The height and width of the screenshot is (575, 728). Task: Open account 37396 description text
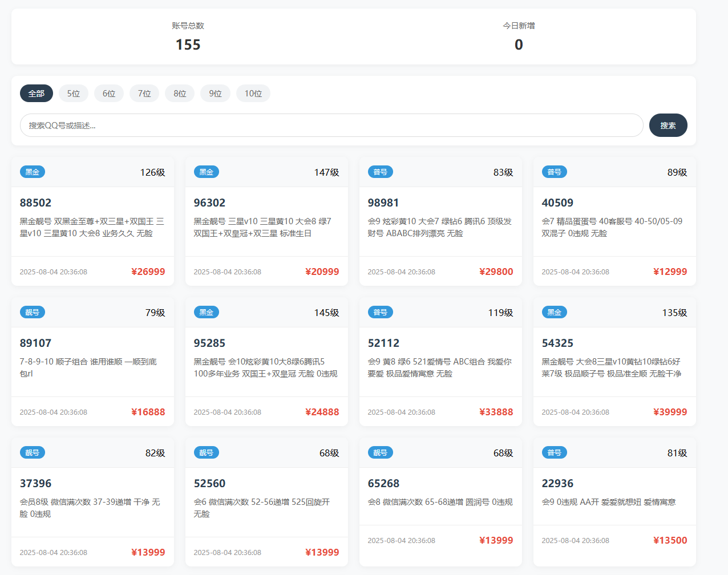[x=90, y=508]
